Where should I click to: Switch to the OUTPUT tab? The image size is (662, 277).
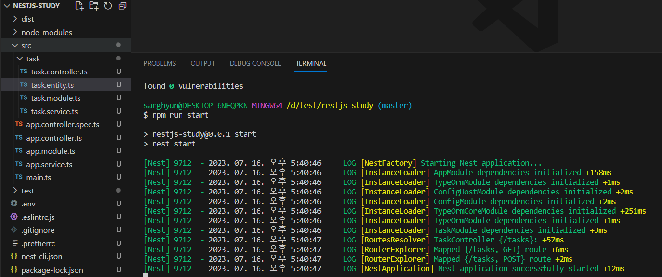pos(203,63)
